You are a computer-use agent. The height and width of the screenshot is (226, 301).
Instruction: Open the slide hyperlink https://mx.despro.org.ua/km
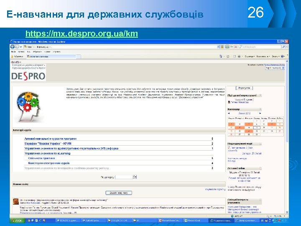pos(82,33)
